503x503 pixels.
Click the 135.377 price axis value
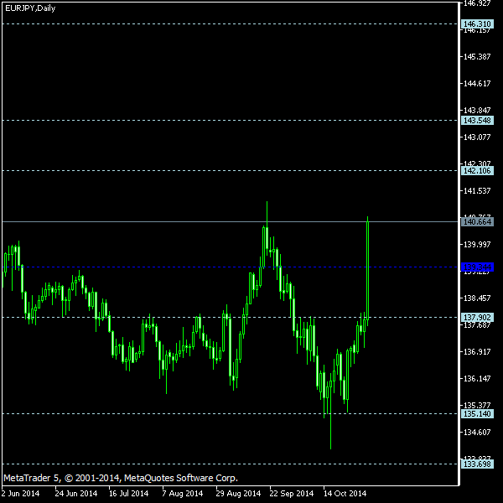pos(477,406)
